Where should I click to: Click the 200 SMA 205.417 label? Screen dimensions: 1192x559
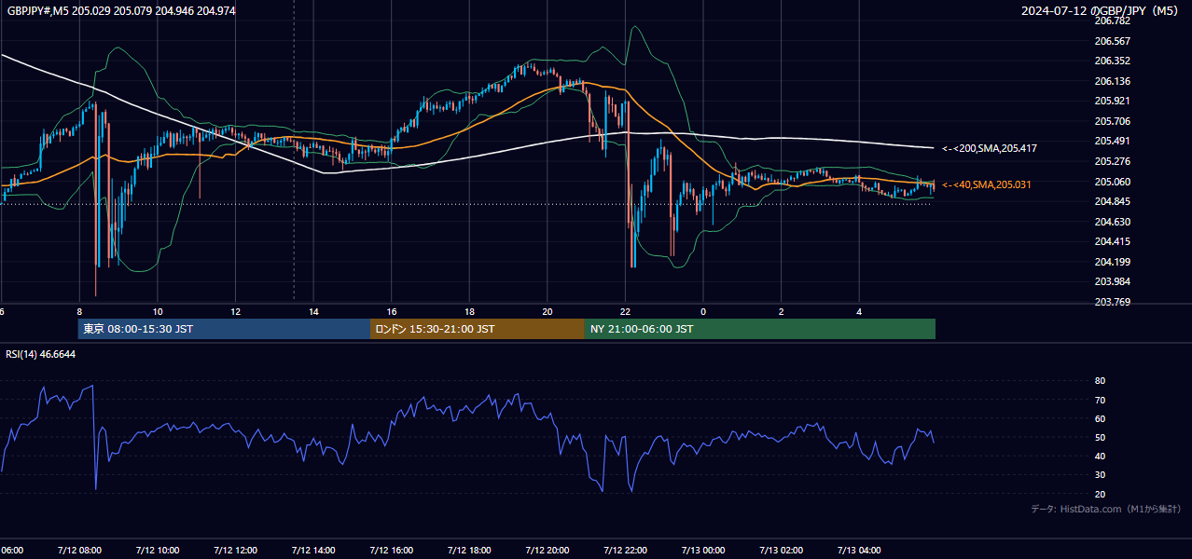pos(990,148)
